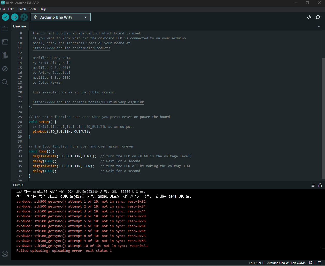Open the Serial Monitor
The image size is (325, 266).
click(x=318, y=17)
